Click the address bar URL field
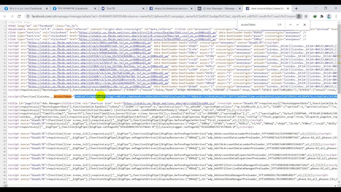 [x=163, y=16]
